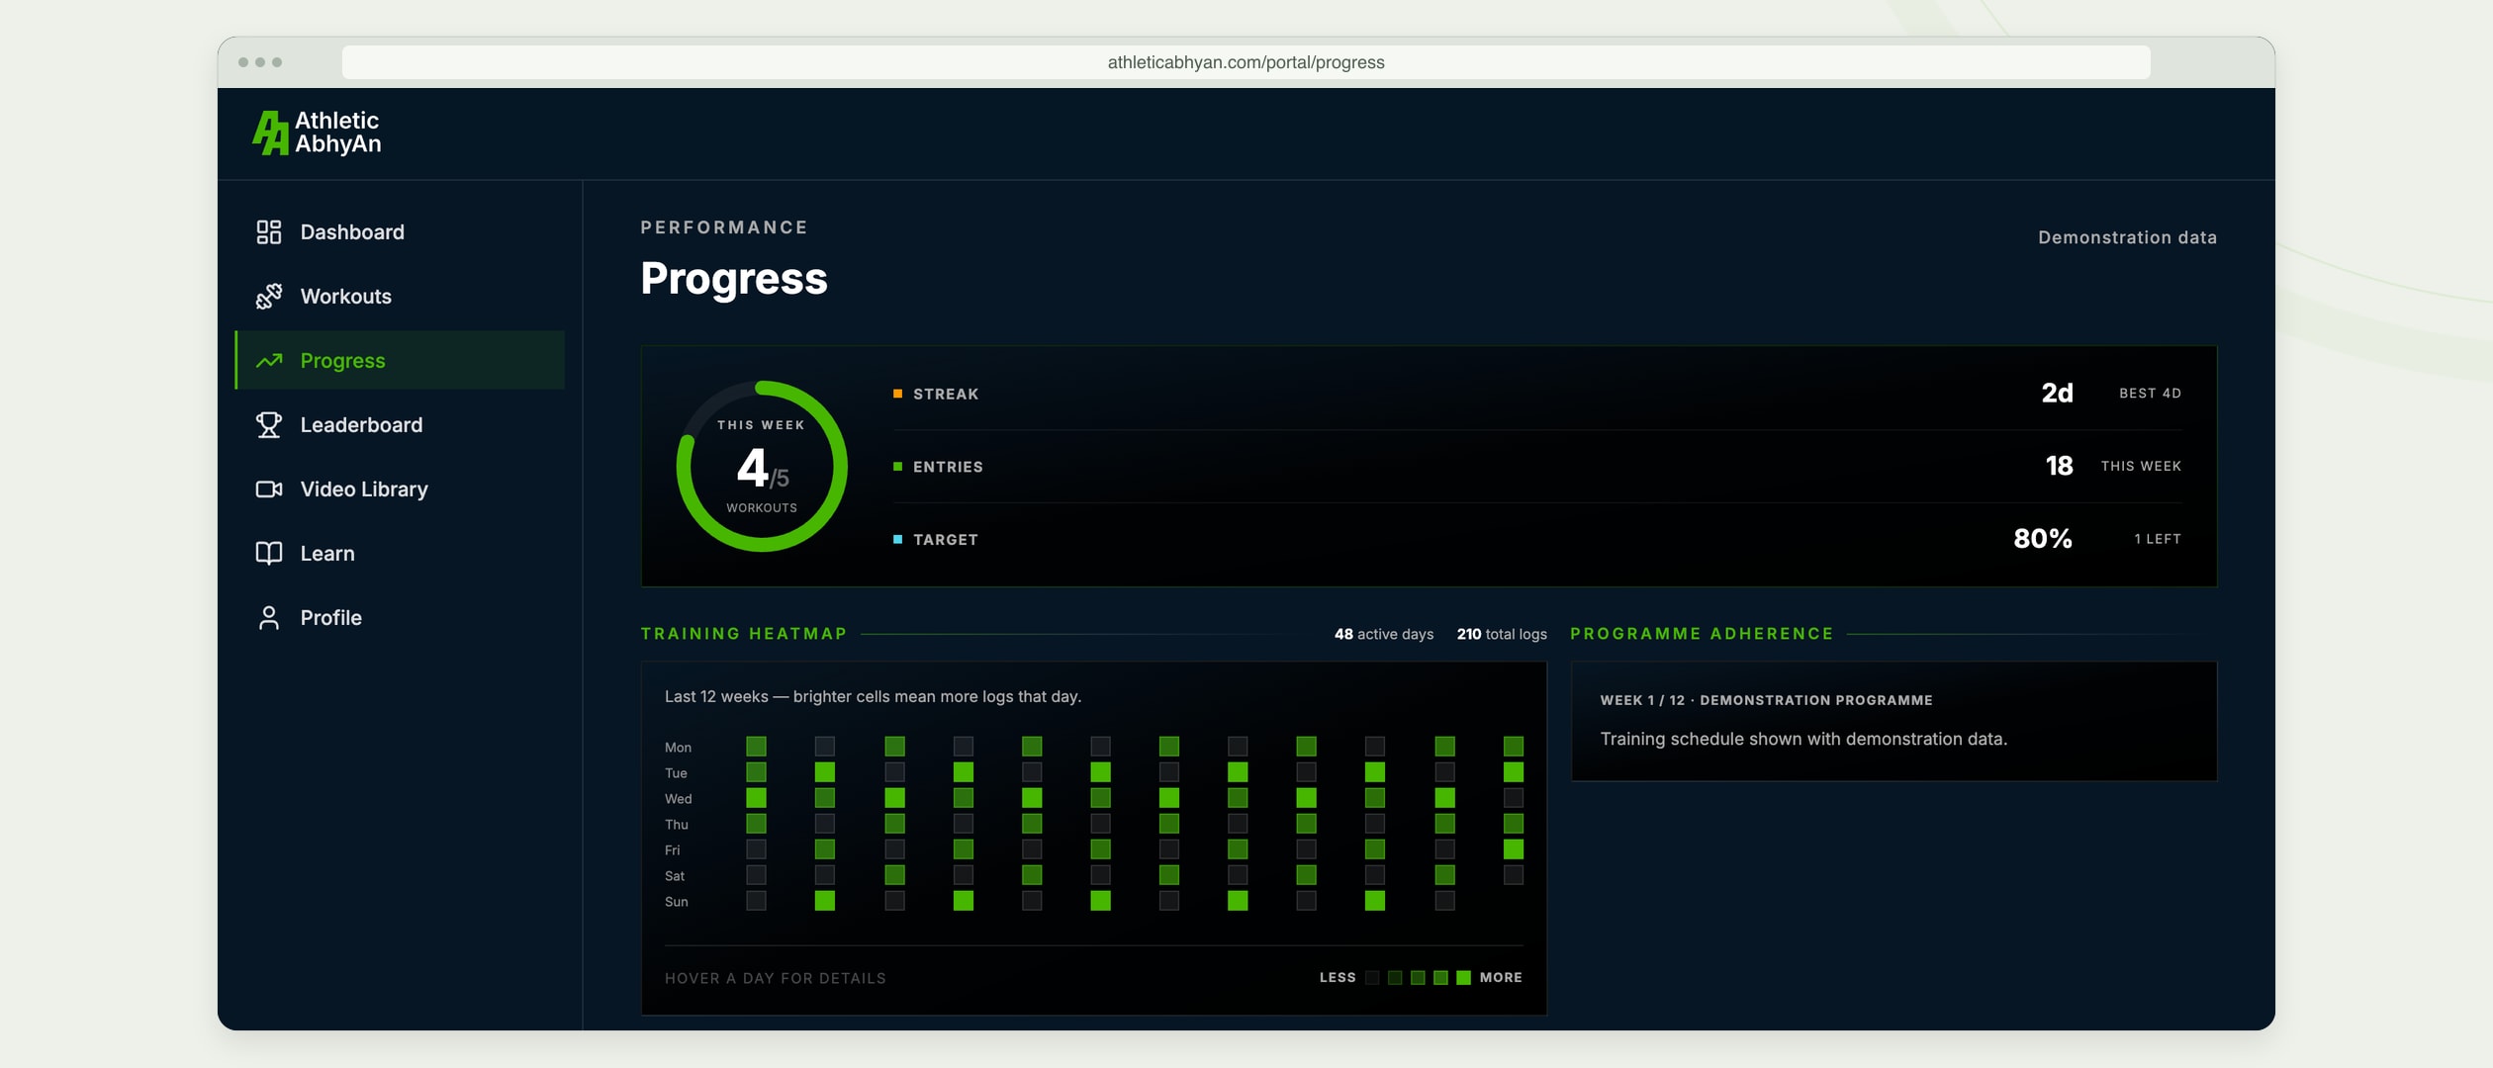
Task: Click the 2d streak value
Action: pos(2057,394)
